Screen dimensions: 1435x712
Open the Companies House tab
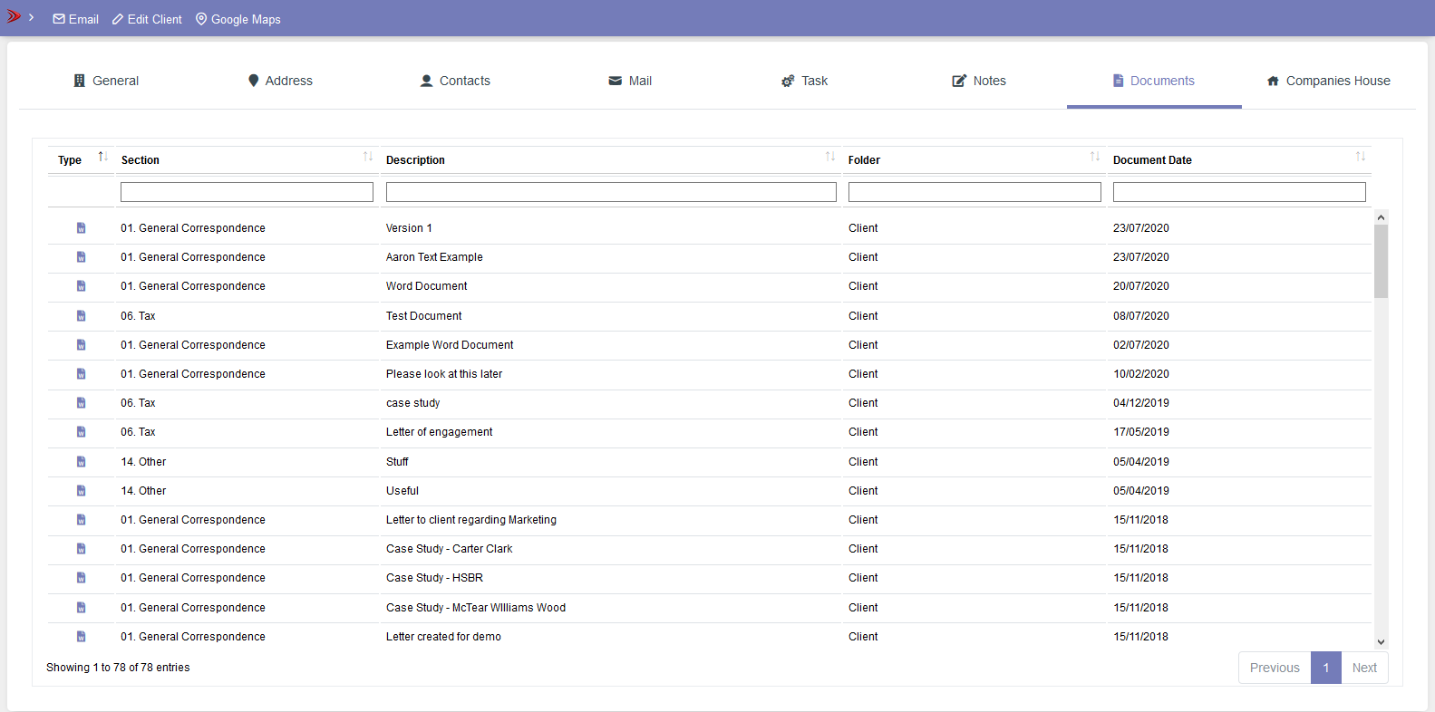(1328, 81)
